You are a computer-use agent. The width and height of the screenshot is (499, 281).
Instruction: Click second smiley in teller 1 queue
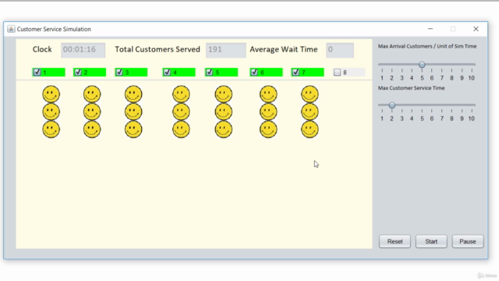click(x=51, y=112)
